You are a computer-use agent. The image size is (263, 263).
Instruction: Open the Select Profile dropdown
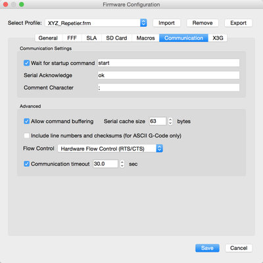pyautogui.click(x=96, y=23)
